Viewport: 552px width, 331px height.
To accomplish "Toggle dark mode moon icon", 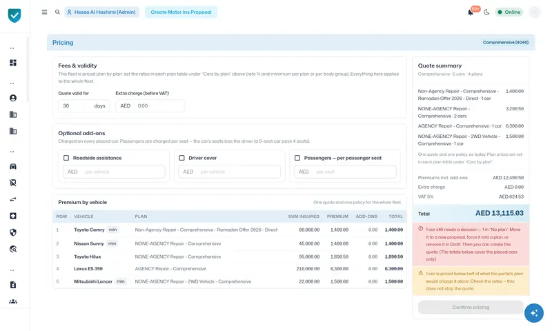I will point(486,12).
